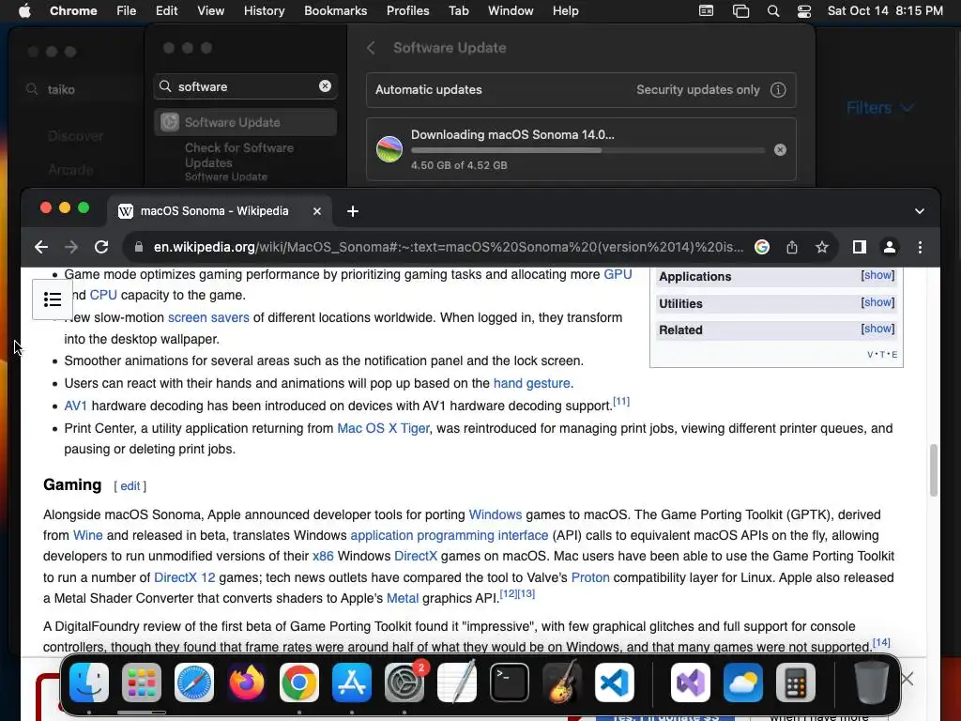The width and height of the screenshot is (961, 721).
Task: Open Chrome's side panel
Action: [x=860, y=247]
